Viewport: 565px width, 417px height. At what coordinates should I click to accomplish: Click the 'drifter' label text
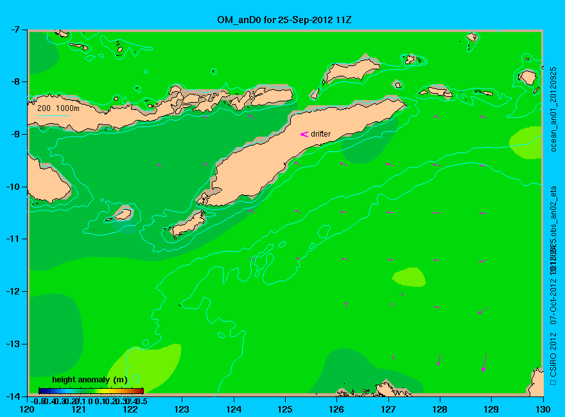pos(320,134)
